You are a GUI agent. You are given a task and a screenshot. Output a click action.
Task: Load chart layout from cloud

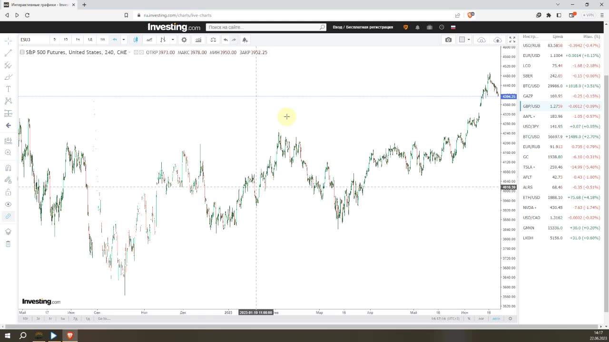pos(481,39)
